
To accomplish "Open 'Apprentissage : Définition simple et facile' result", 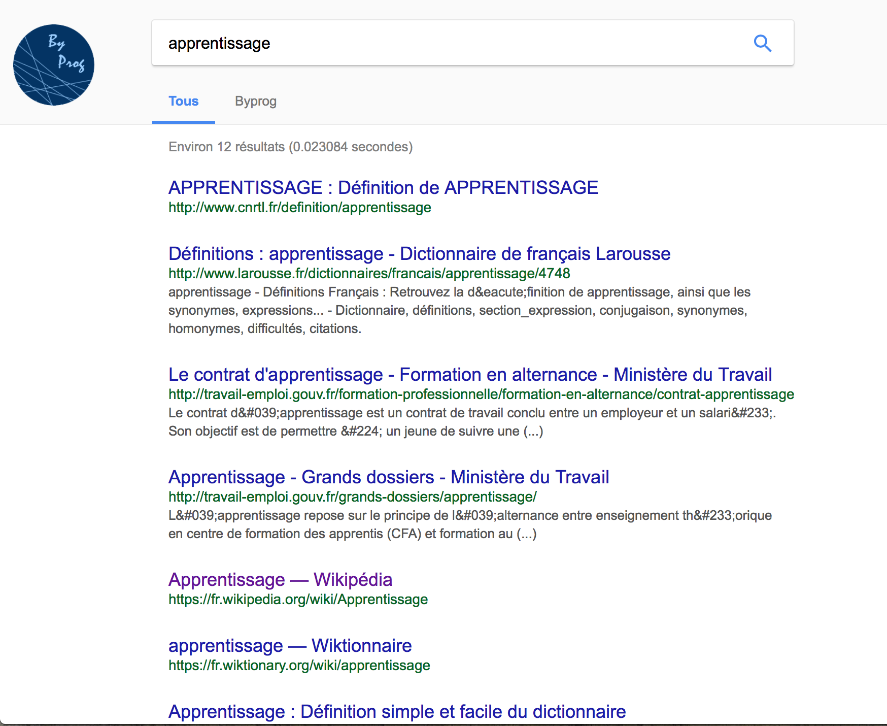I will (397, 711).
